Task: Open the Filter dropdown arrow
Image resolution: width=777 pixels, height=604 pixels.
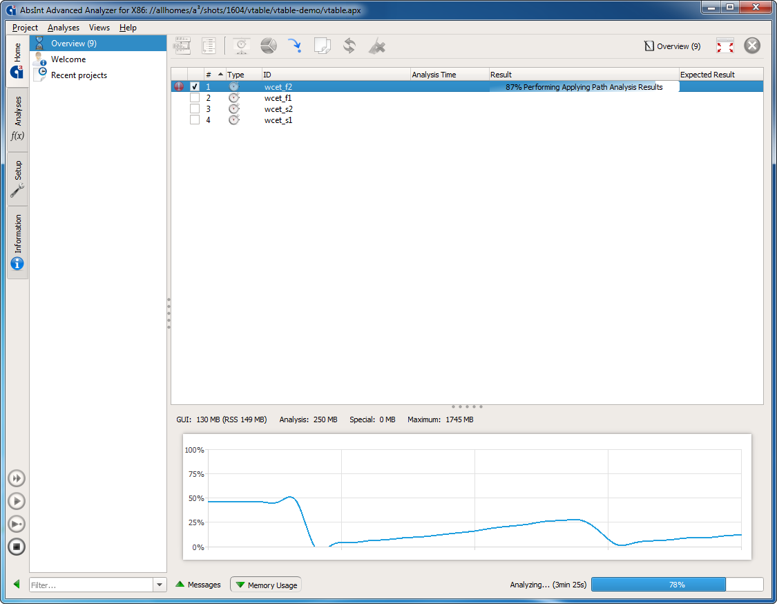Action: click(160, 585)
